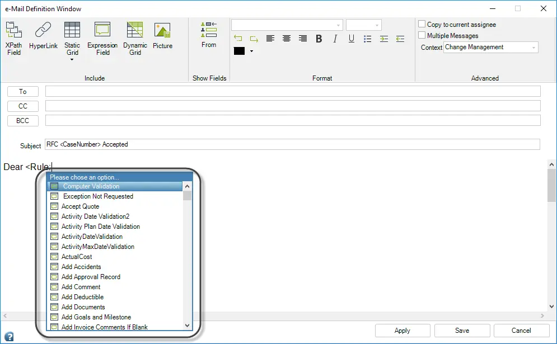Select Add Documents from the list
This screenshot has width=557, height=344.
(115, 307)
